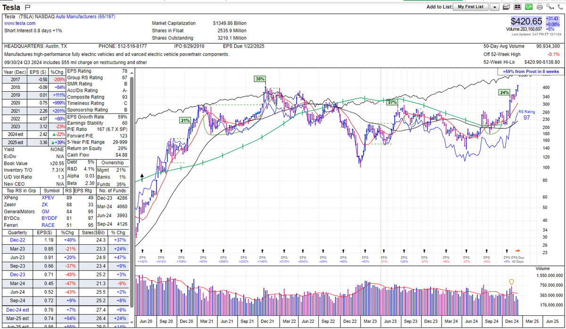This screenshot has width=566, height=329.
Task: Click the 24% base gain marker on chart
Action: 504,93
